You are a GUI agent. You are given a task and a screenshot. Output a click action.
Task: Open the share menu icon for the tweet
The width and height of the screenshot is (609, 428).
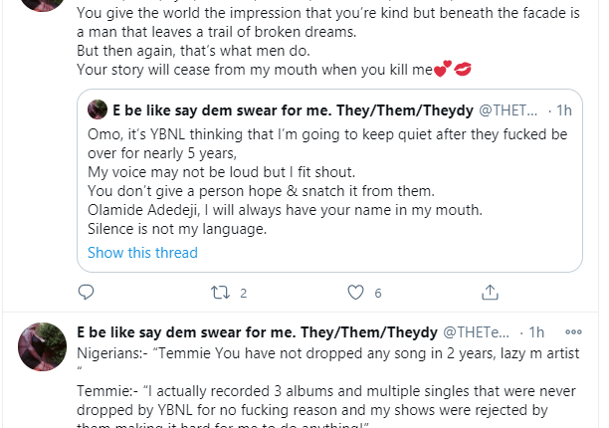tap(489, 293)
